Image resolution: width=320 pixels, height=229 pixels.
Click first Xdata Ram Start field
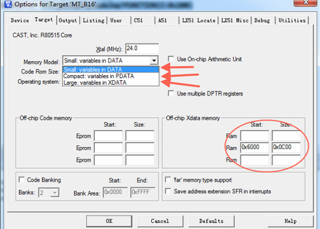255,136
